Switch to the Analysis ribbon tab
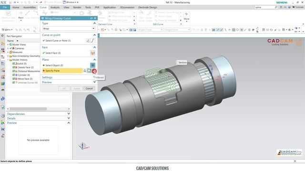The image size is (305, 171). coord(55,7)
